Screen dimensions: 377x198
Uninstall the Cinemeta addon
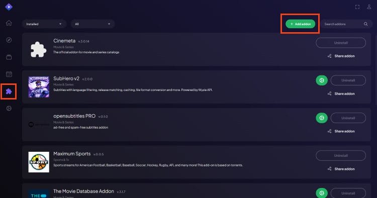coord(341,43)
